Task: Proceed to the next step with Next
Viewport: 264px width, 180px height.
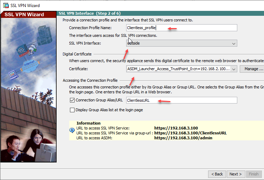Action: (235, 174)
